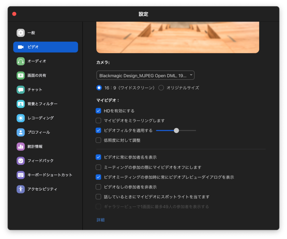Uncheck ビデオプレビューダイアログを表示 checkbox
The height and width of the screenshot is (239, 287).
tap(98, 177)
